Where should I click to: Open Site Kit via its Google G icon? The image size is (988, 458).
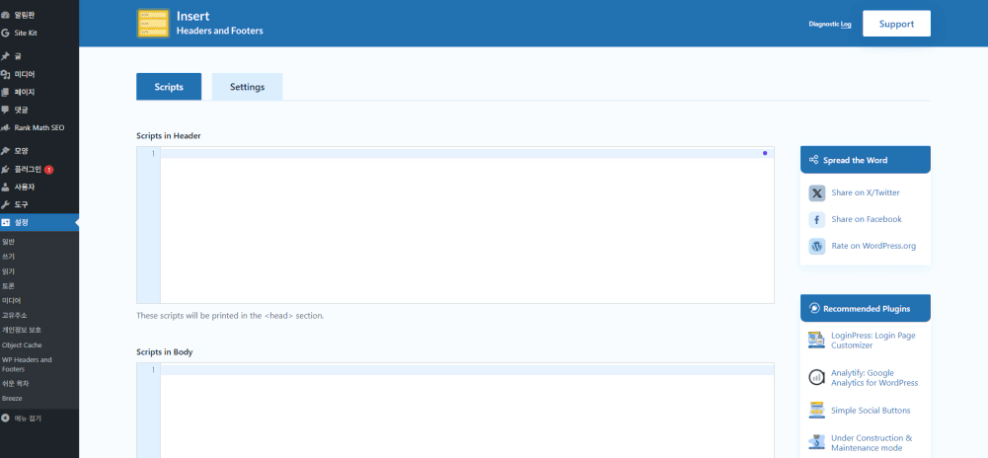pyautogui.click(x=5, y=33)
